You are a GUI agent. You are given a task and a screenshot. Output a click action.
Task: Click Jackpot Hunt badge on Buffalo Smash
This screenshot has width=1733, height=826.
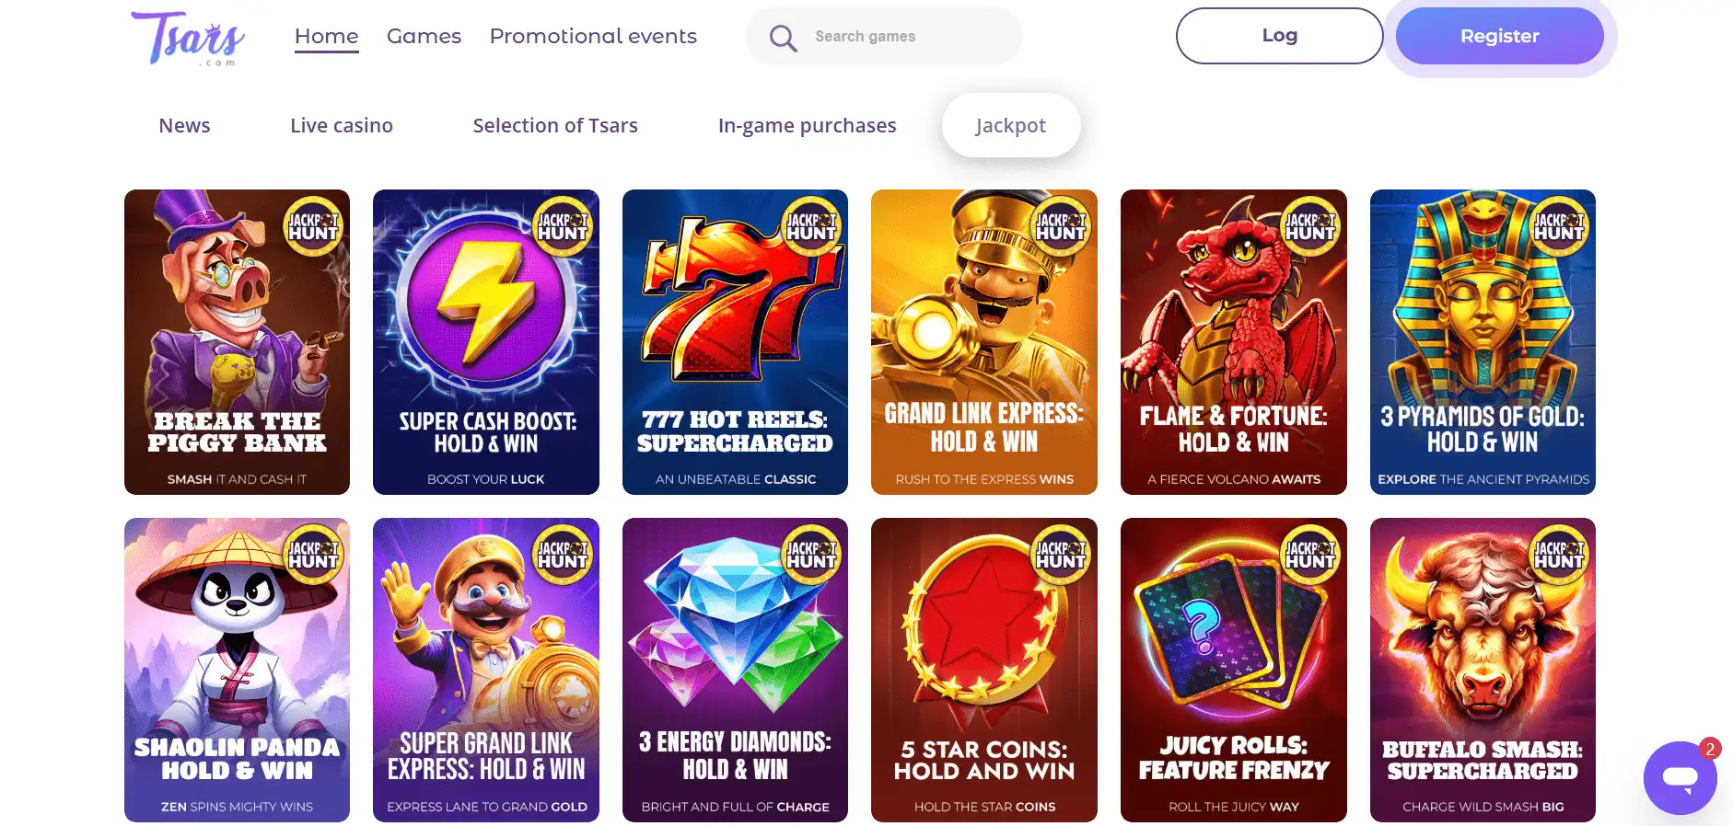coord(1559,554)
